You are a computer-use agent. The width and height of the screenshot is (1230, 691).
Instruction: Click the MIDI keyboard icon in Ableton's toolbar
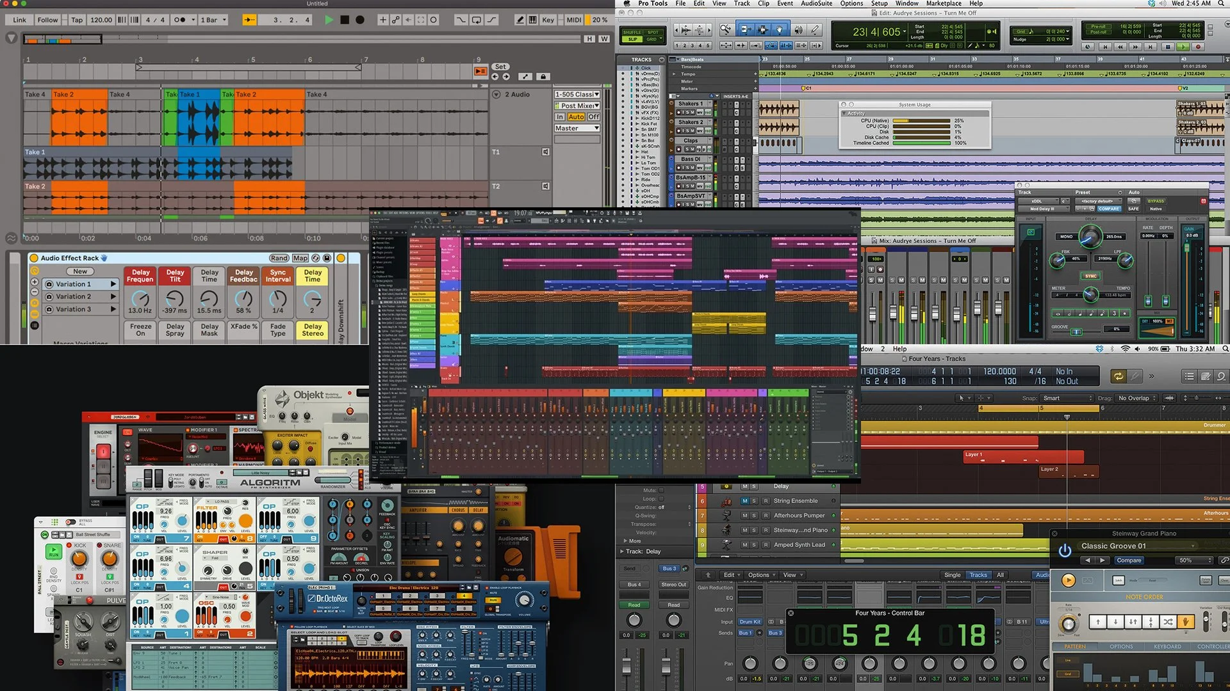coord(534,20)
